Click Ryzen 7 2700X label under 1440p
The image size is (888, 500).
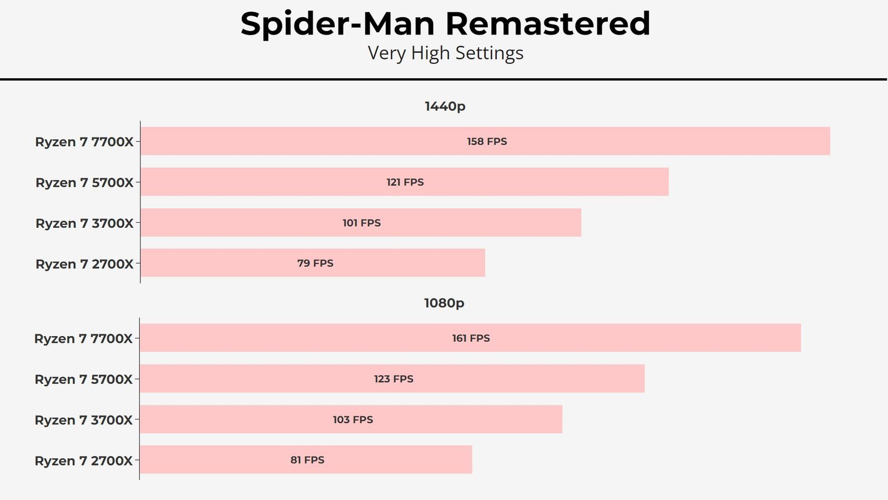pos(84,264)
